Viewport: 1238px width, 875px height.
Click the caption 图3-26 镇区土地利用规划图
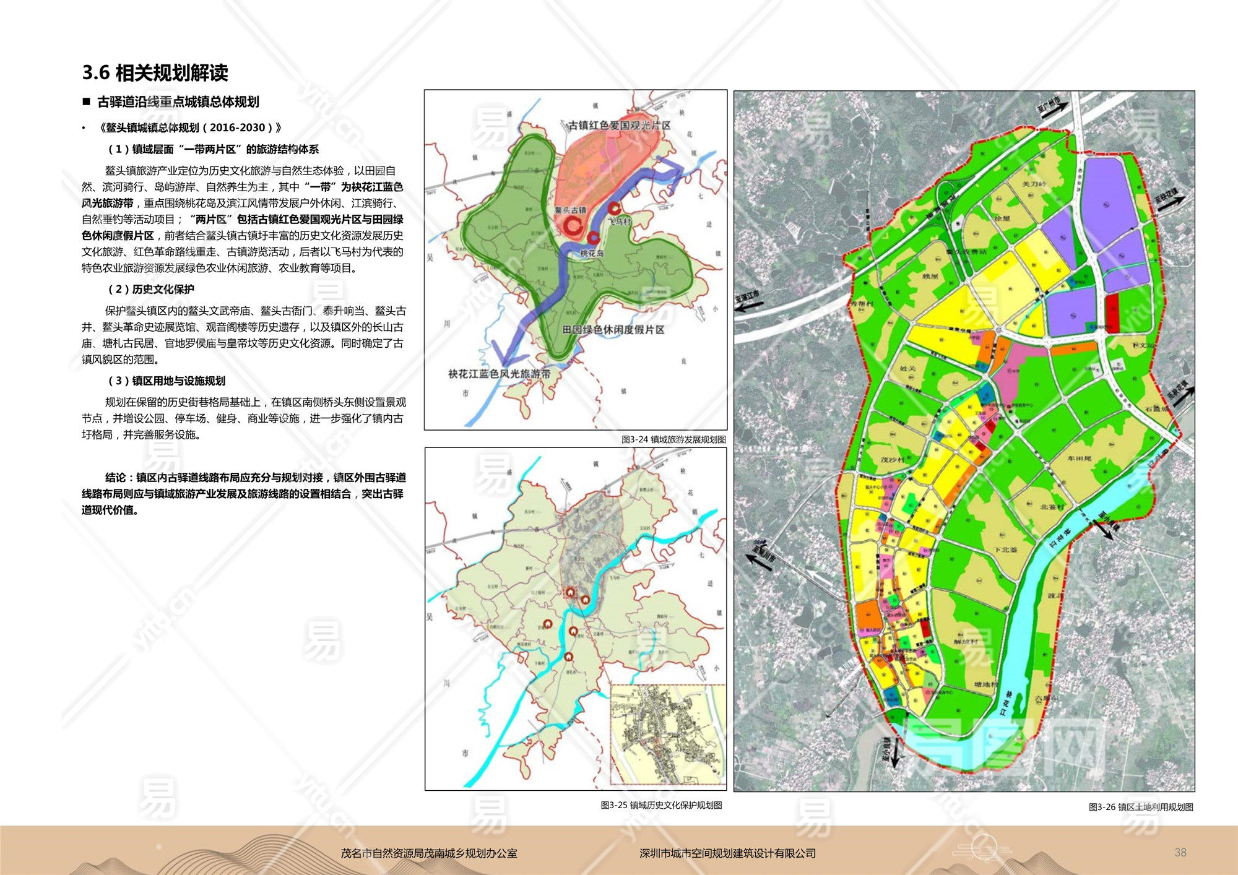pyautogui.click(x=1141, y=807)
